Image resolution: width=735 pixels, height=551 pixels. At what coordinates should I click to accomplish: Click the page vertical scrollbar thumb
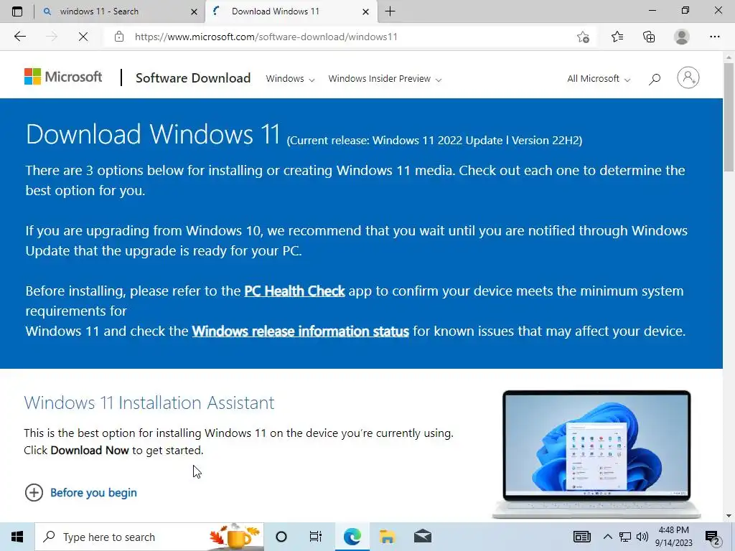point(729,117)
